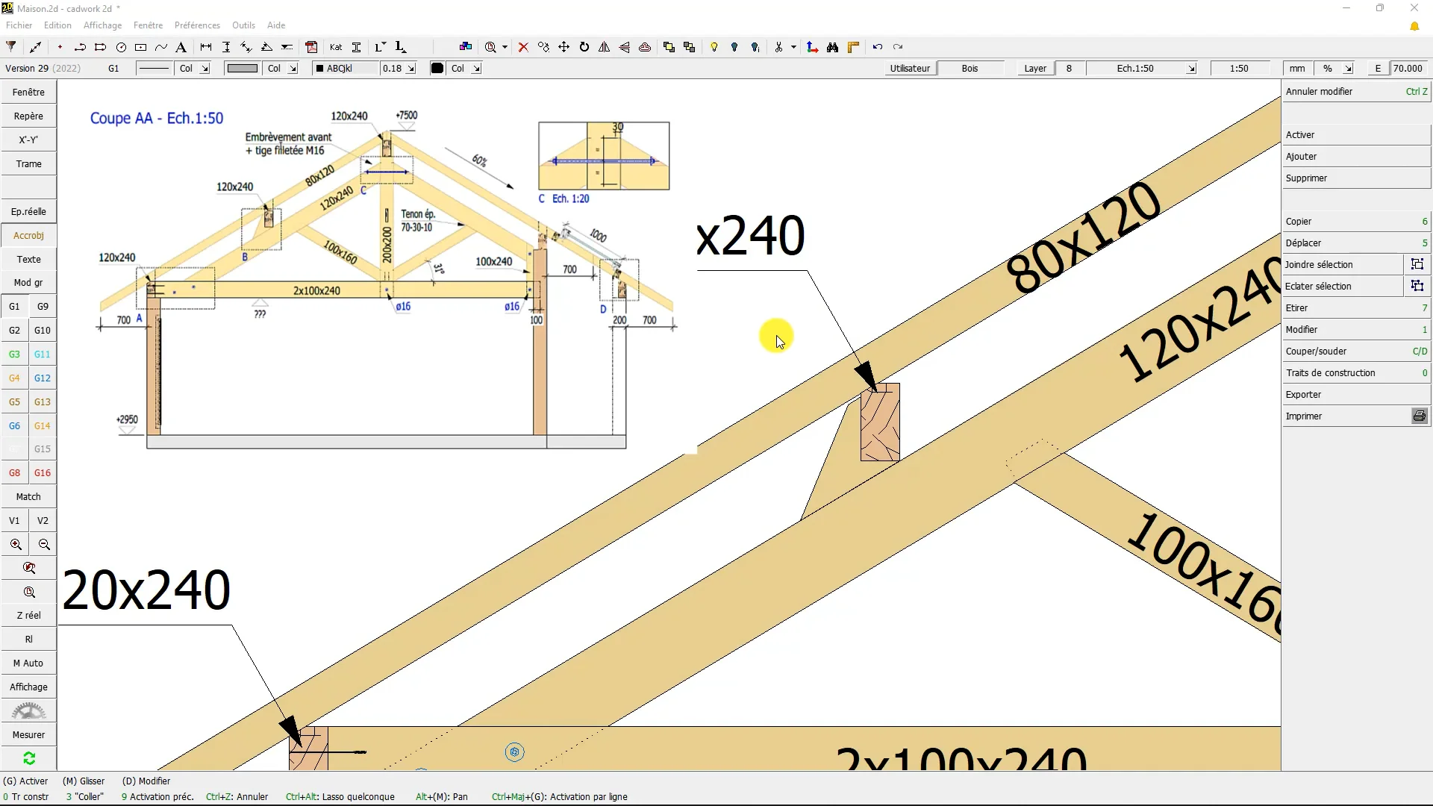Click the Undo arrow in the toolbar
This screenshot has height=806, width=1433.
point(878,47)
